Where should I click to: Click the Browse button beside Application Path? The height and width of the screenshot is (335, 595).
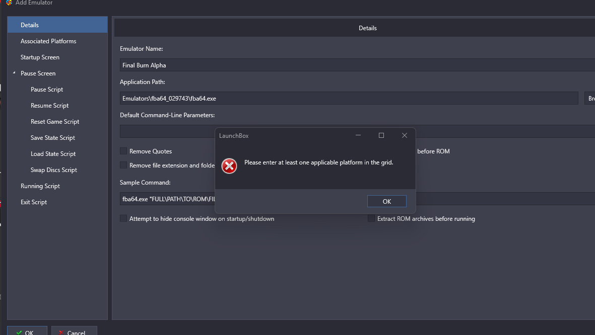pos(589,98)
